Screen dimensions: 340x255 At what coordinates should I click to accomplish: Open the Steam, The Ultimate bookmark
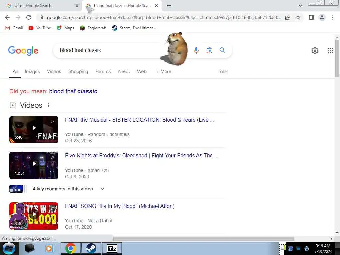[134, 28]
